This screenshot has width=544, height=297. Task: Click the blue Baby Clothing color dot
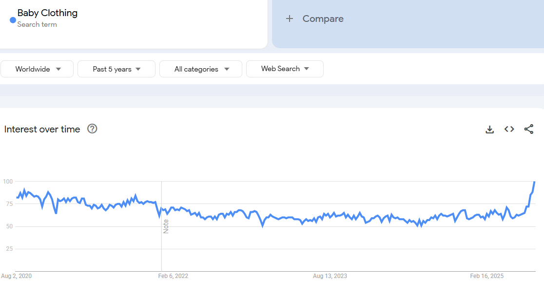point(13,20)
